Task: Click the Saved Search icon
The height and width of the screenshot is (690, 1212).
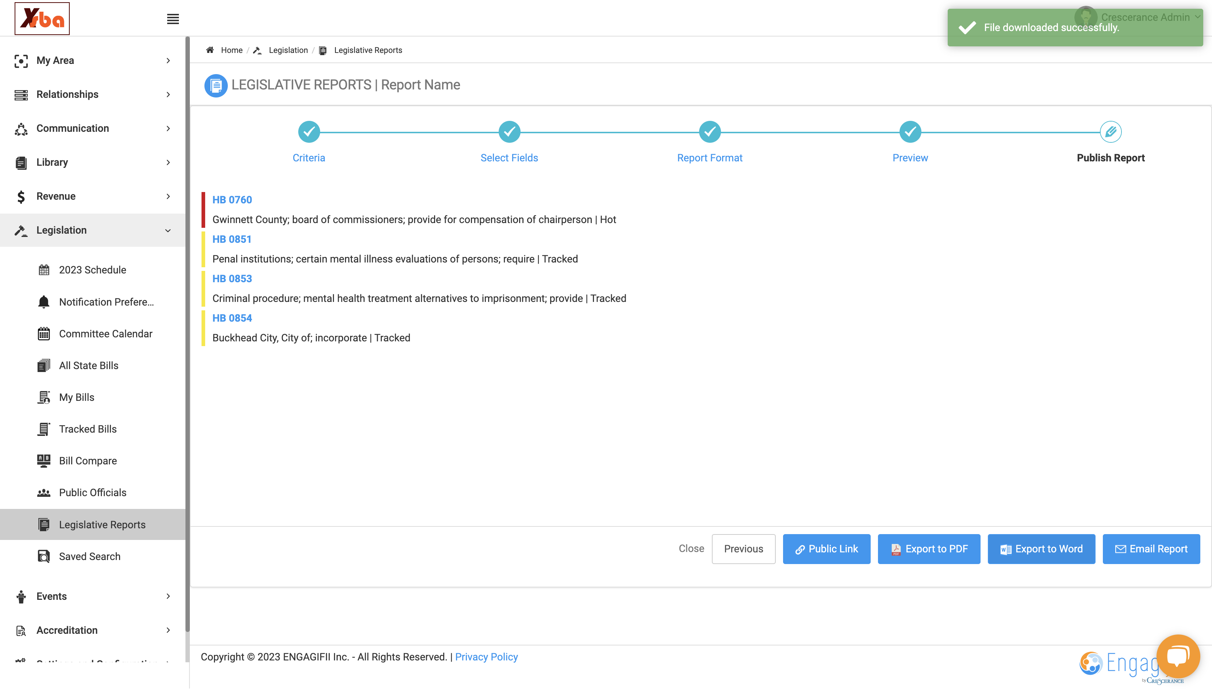Action: [x=43, y=556]
